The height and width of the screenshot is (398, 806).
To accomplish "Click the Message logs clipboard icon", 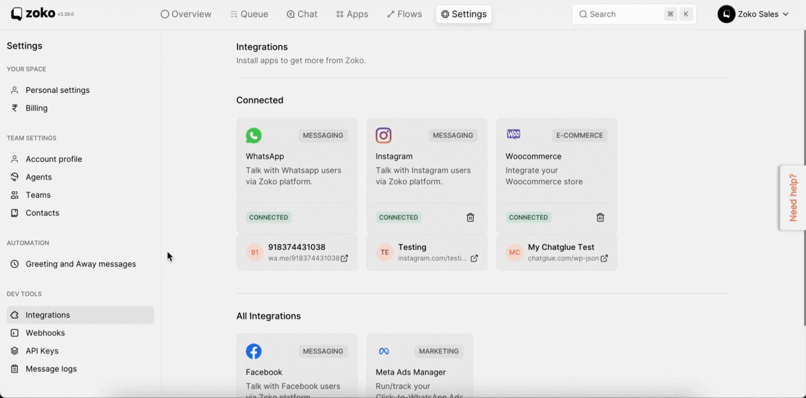I will point(15,369).
